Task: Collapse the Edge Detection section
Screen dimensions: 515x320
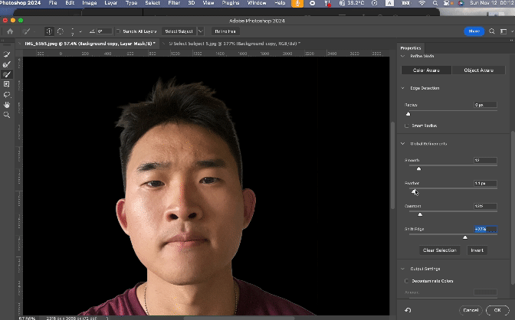Action: point(403,88)
